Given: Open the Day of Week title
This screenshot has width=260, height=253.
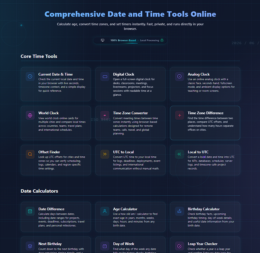Looking at the screenshot, I should (x=123, y=244).
